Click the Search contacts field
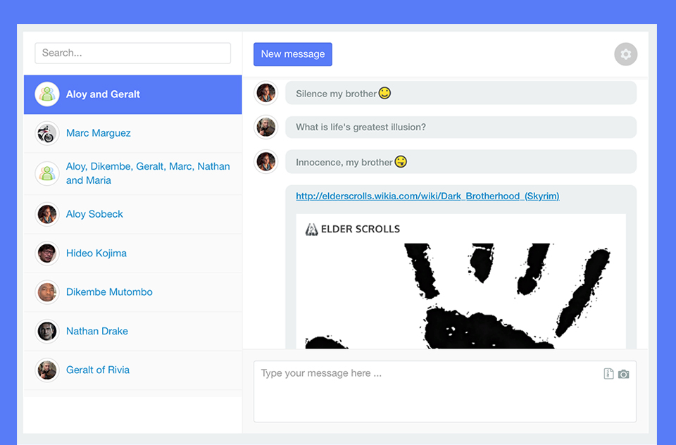The image size is (676, 445). point(133,53)
